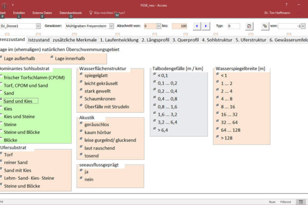Choose 'Kies und Steine' substrate option
Image resolution: width=308 pixels, height=205 pixels.
(17, 116)
